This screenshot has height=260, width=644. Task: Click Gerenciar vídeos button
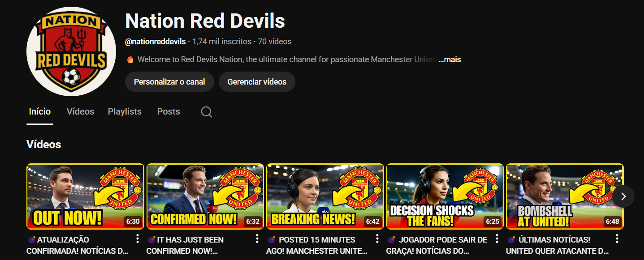(257, 82)
